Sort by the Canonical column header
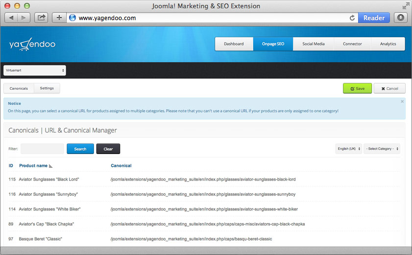412x255 pixels. 121,166
